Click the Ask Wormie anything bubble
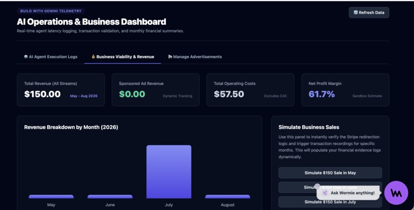This screenshot has width=414, height=210. coord(349,193)
